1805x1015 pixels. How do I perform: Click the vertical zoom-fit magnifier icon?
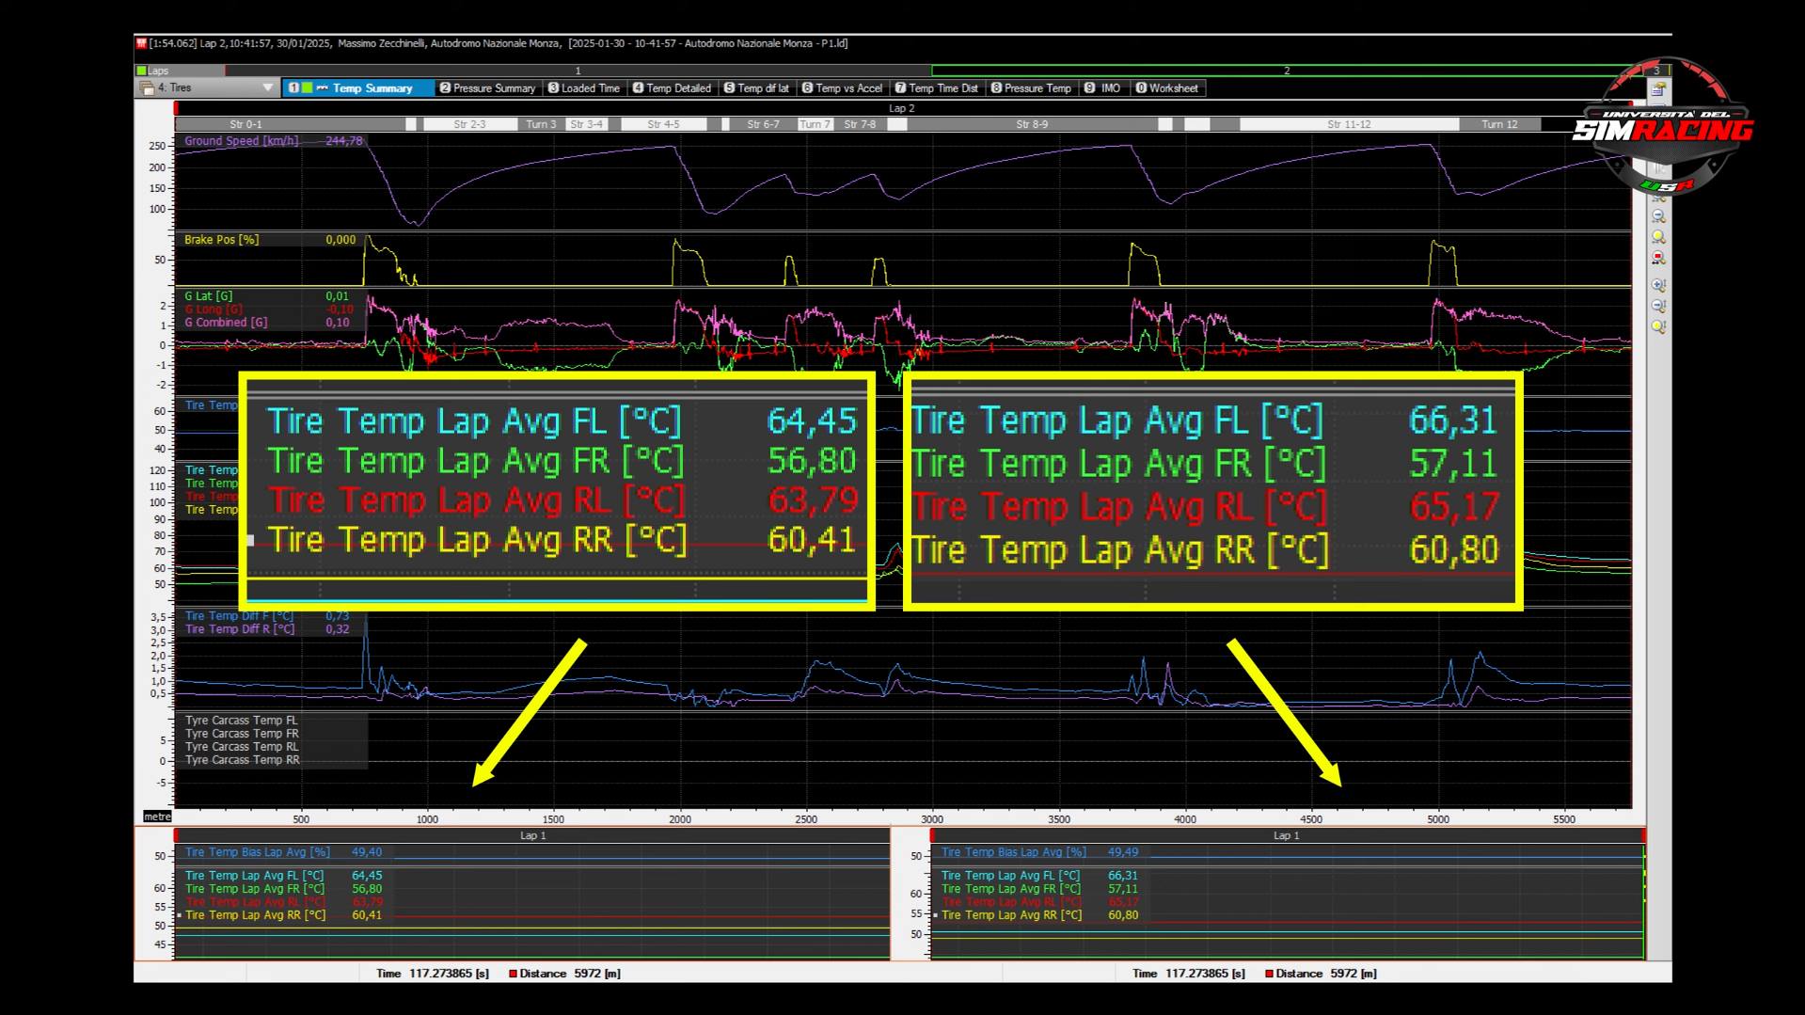click(1658, 326)
